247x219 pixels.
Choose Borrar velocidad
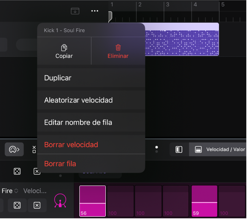tap(91, 144)
